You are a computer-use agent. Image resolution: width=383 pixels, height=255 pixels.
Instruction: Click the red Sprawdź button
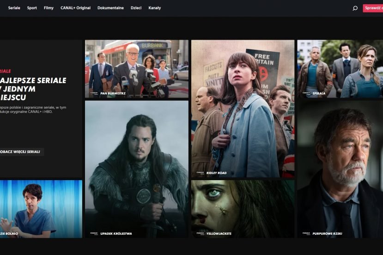tap(373, 8)
